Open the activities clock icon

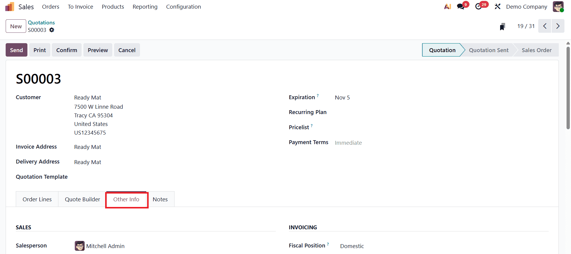click(479, 7)
